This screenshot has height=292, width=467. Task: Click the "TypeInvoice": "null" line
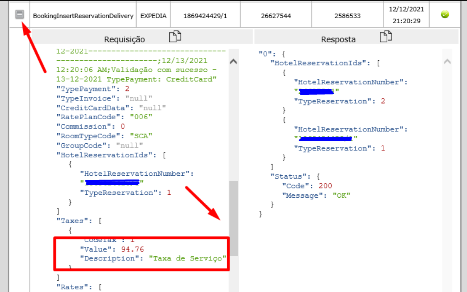tap(104, 98)
